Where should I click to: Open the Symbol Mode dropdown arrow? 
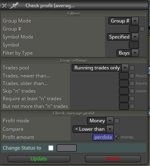point(135,37)
